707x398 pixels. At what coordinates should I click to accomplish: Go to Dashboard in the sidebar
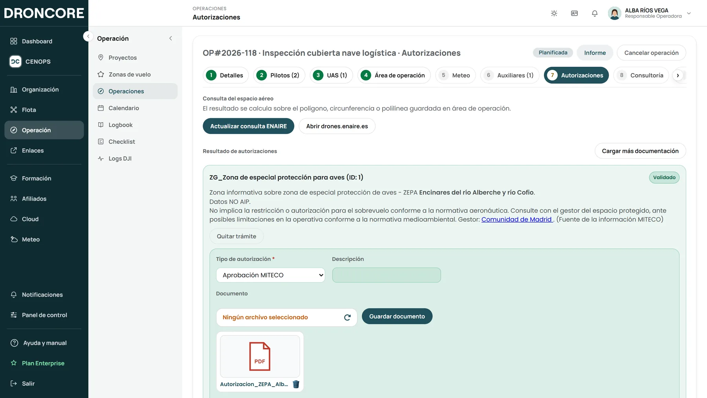44,41
